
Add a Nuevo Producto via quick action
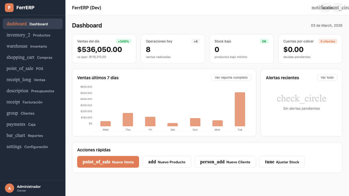tap(167, 162)
